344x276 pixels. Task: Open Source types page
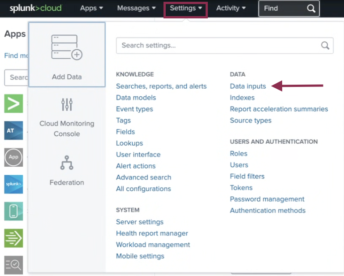click(x=250, y=121)
